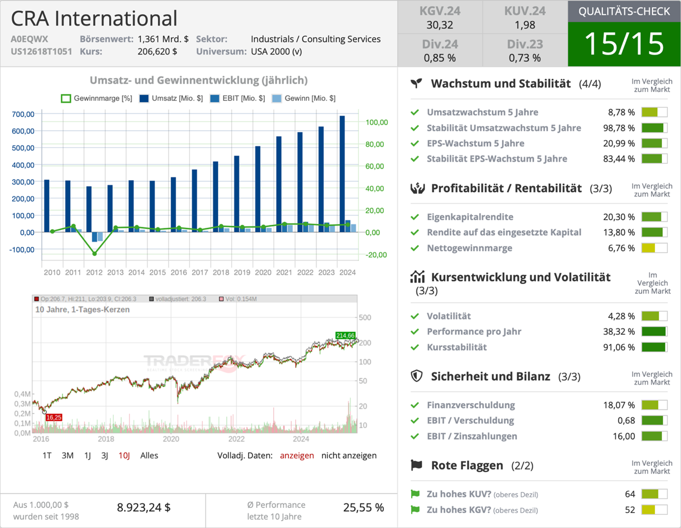This screenshot has width=681, height=528.
Task: Click the chart icon beside Kursentwicklung und Volatilität
Action: coord(417,277)
